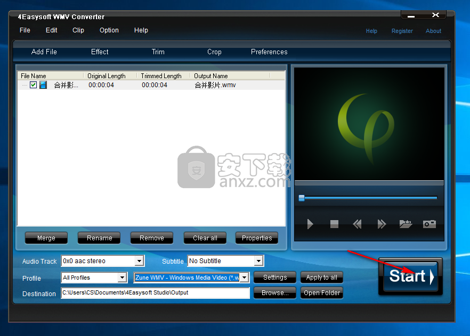Viewport: 470px width, 336px height.
Task: Open the Help menu
Action: point(141,30)
